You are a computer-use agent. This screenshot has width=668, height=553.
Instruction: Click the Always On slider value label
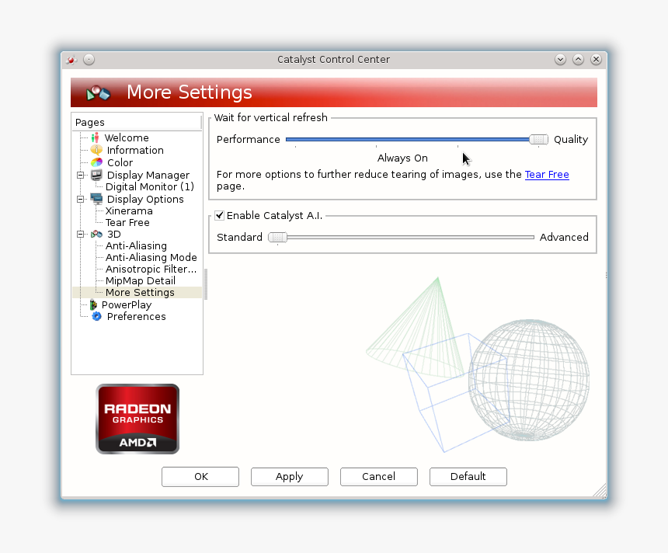[x=402, y=158]
